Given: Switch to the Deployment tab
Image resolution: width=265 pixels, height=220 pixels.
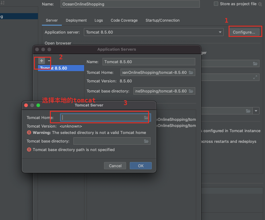Looking at the screenshot, I should click(x=76, y=20).
